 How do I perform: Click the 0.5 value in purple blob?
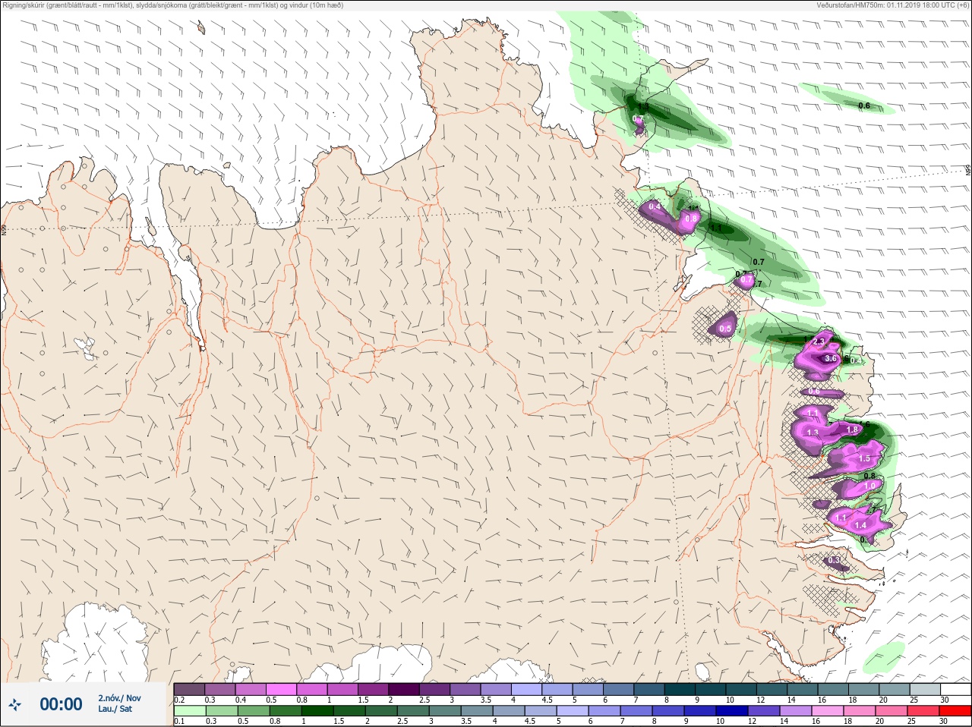[725, 329]
